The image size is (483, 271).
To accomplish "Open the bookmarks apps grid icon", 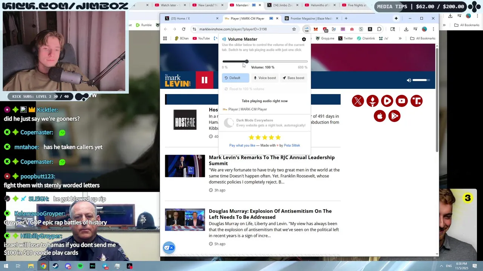I will [165, 38].
